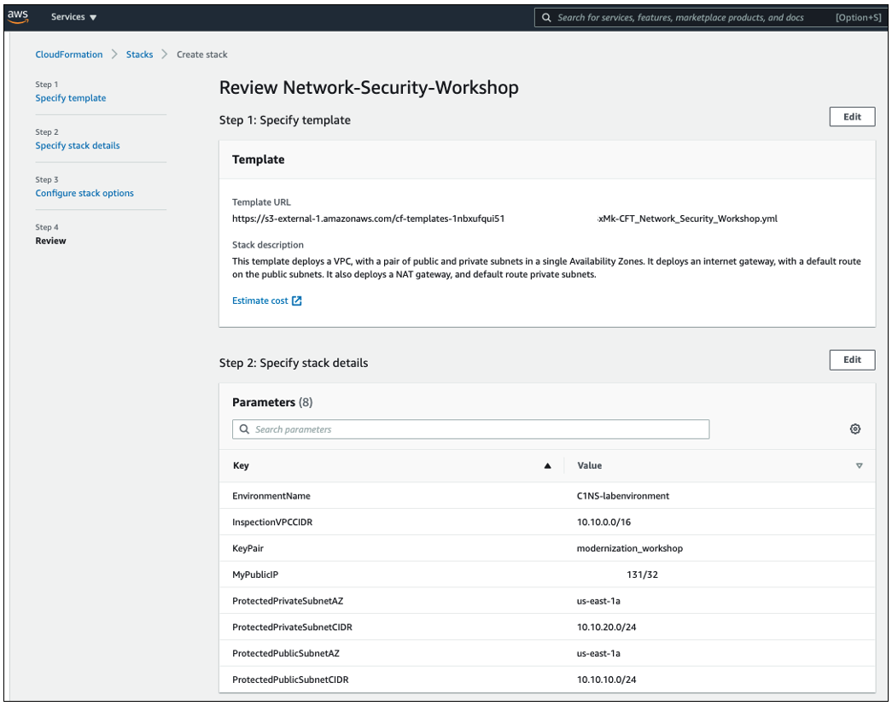
Task: Select the ProtectedPrivateSubnetCIDR key
Action: [x=292, y=627]
